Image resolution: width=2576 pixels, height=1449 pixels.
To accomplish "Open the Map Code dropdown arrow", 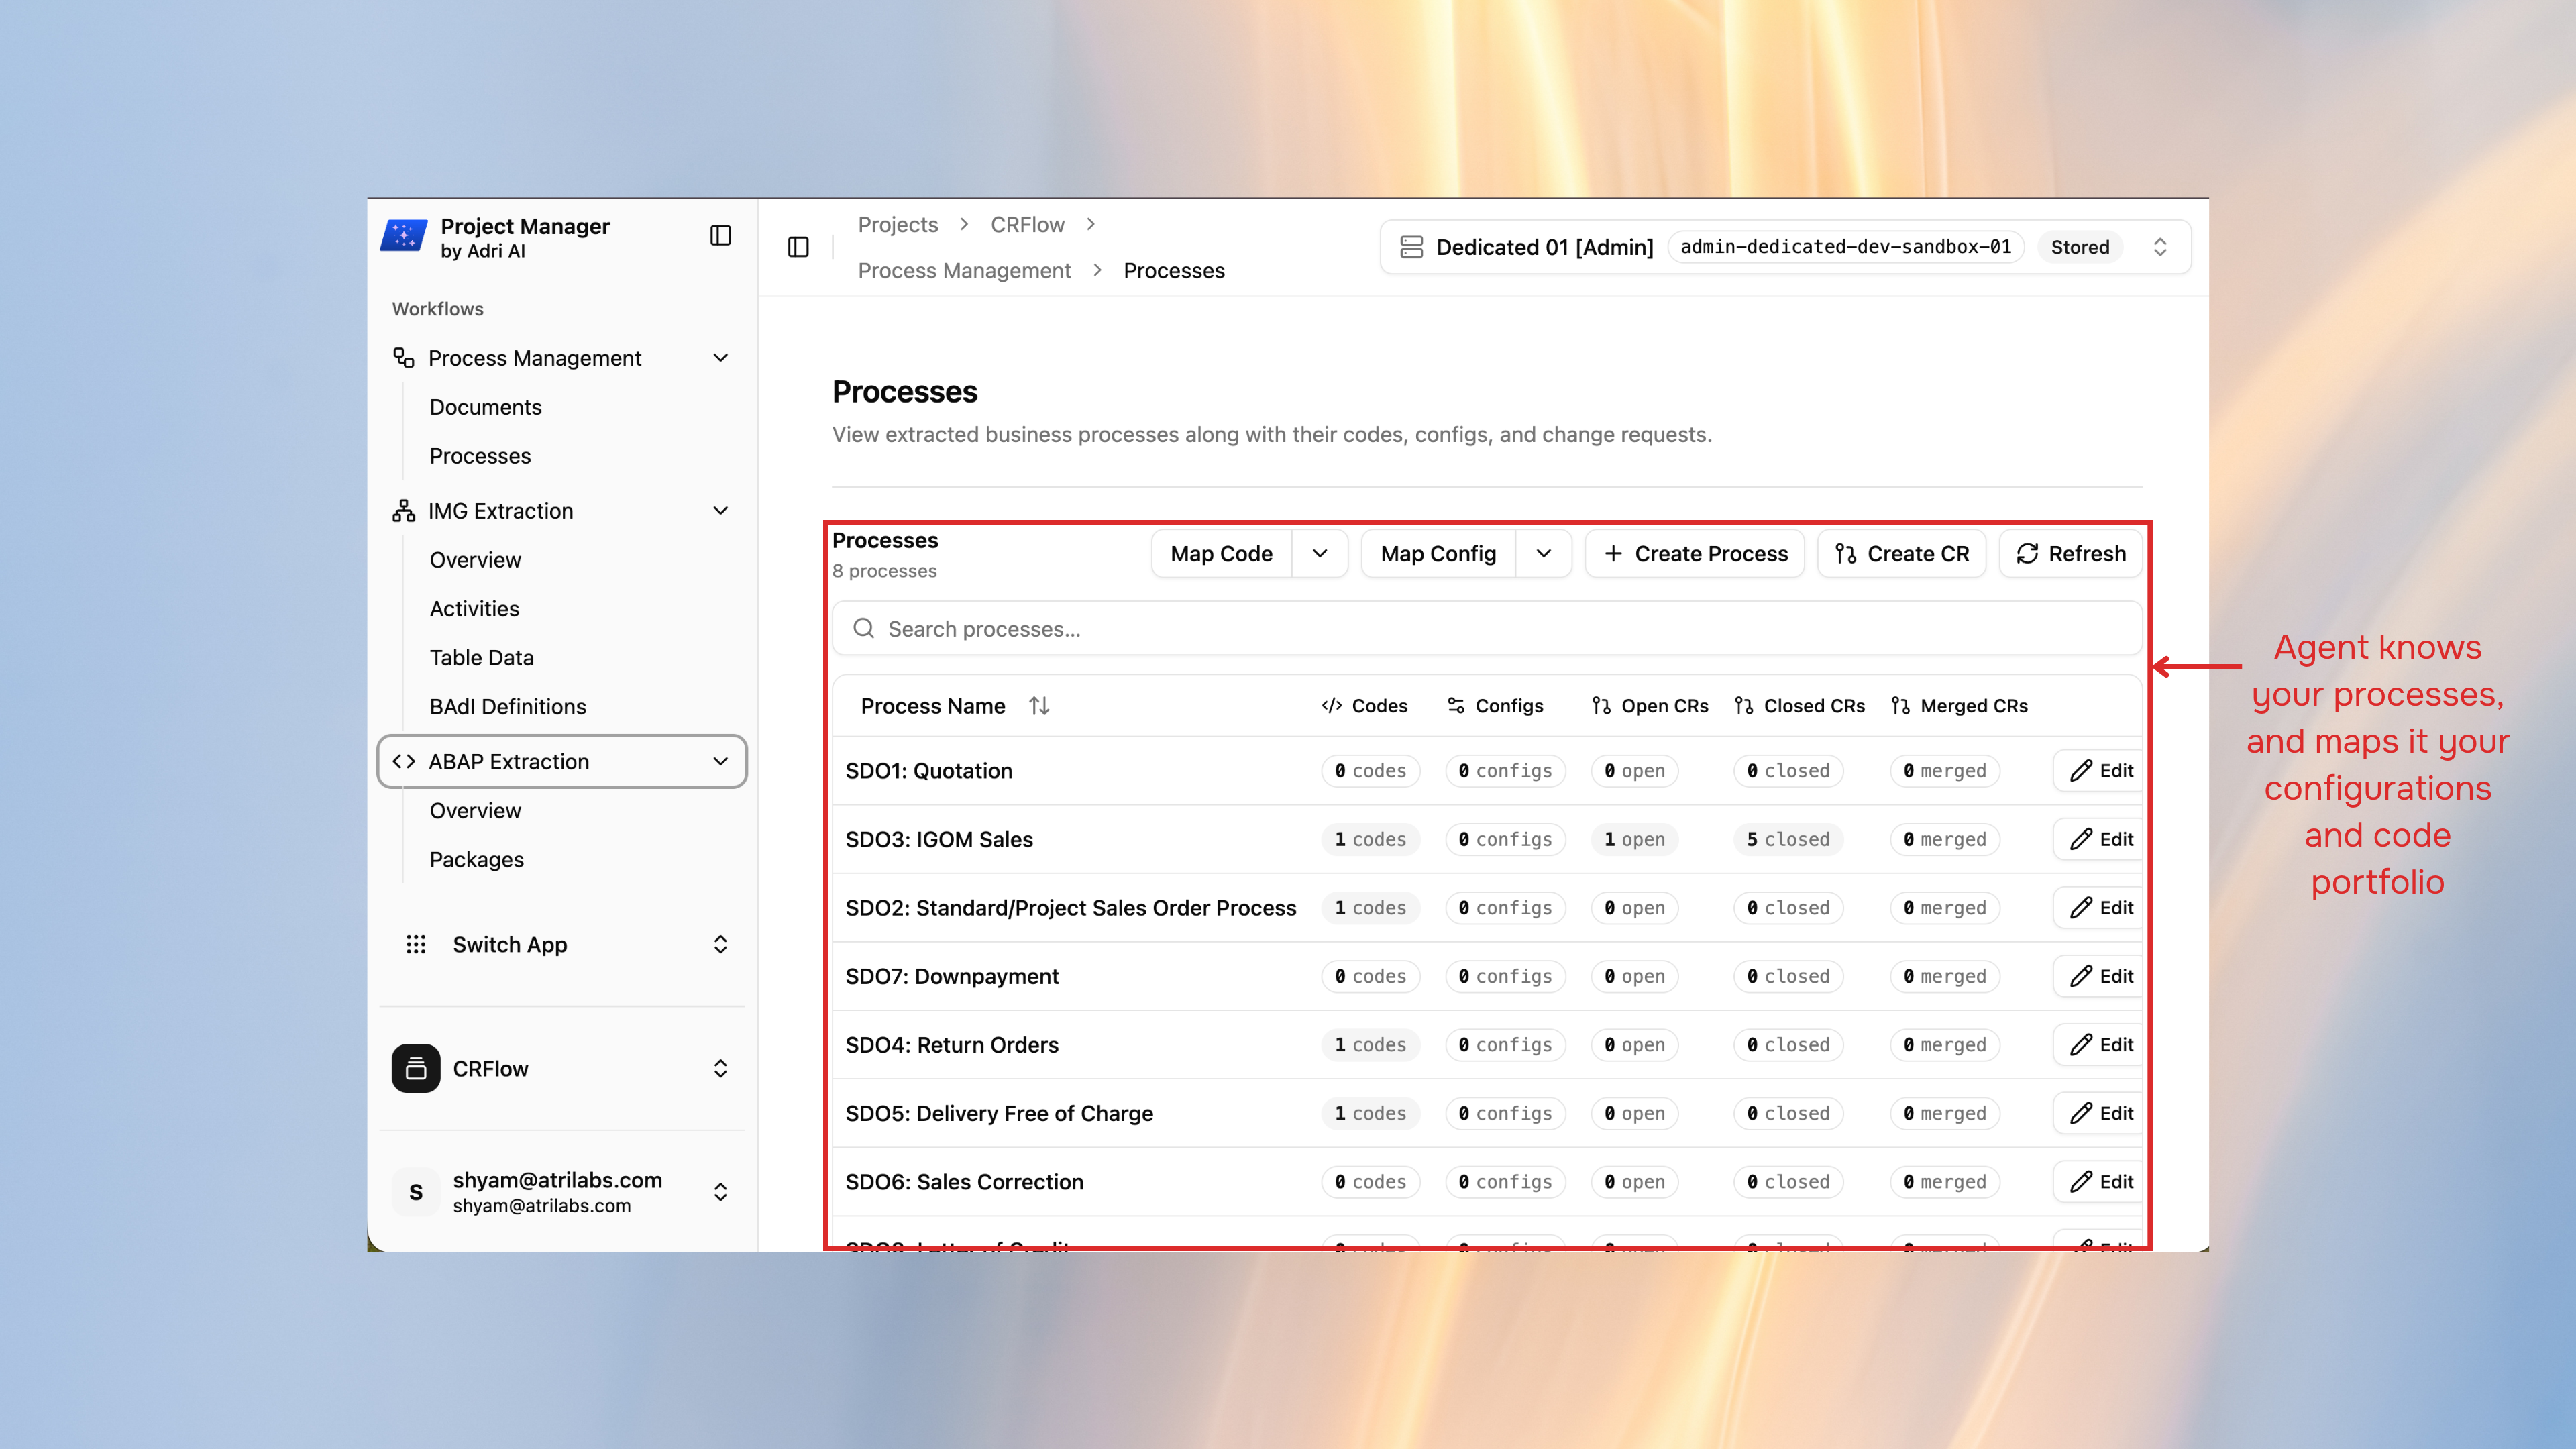I will [x=1320, y=553].
